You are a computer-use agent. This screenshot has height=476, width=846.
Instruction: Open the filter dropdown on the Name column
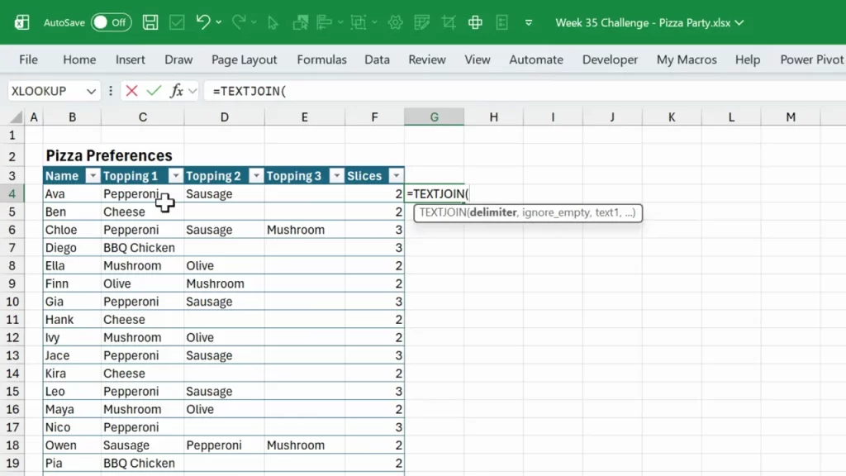pos(93,175)
